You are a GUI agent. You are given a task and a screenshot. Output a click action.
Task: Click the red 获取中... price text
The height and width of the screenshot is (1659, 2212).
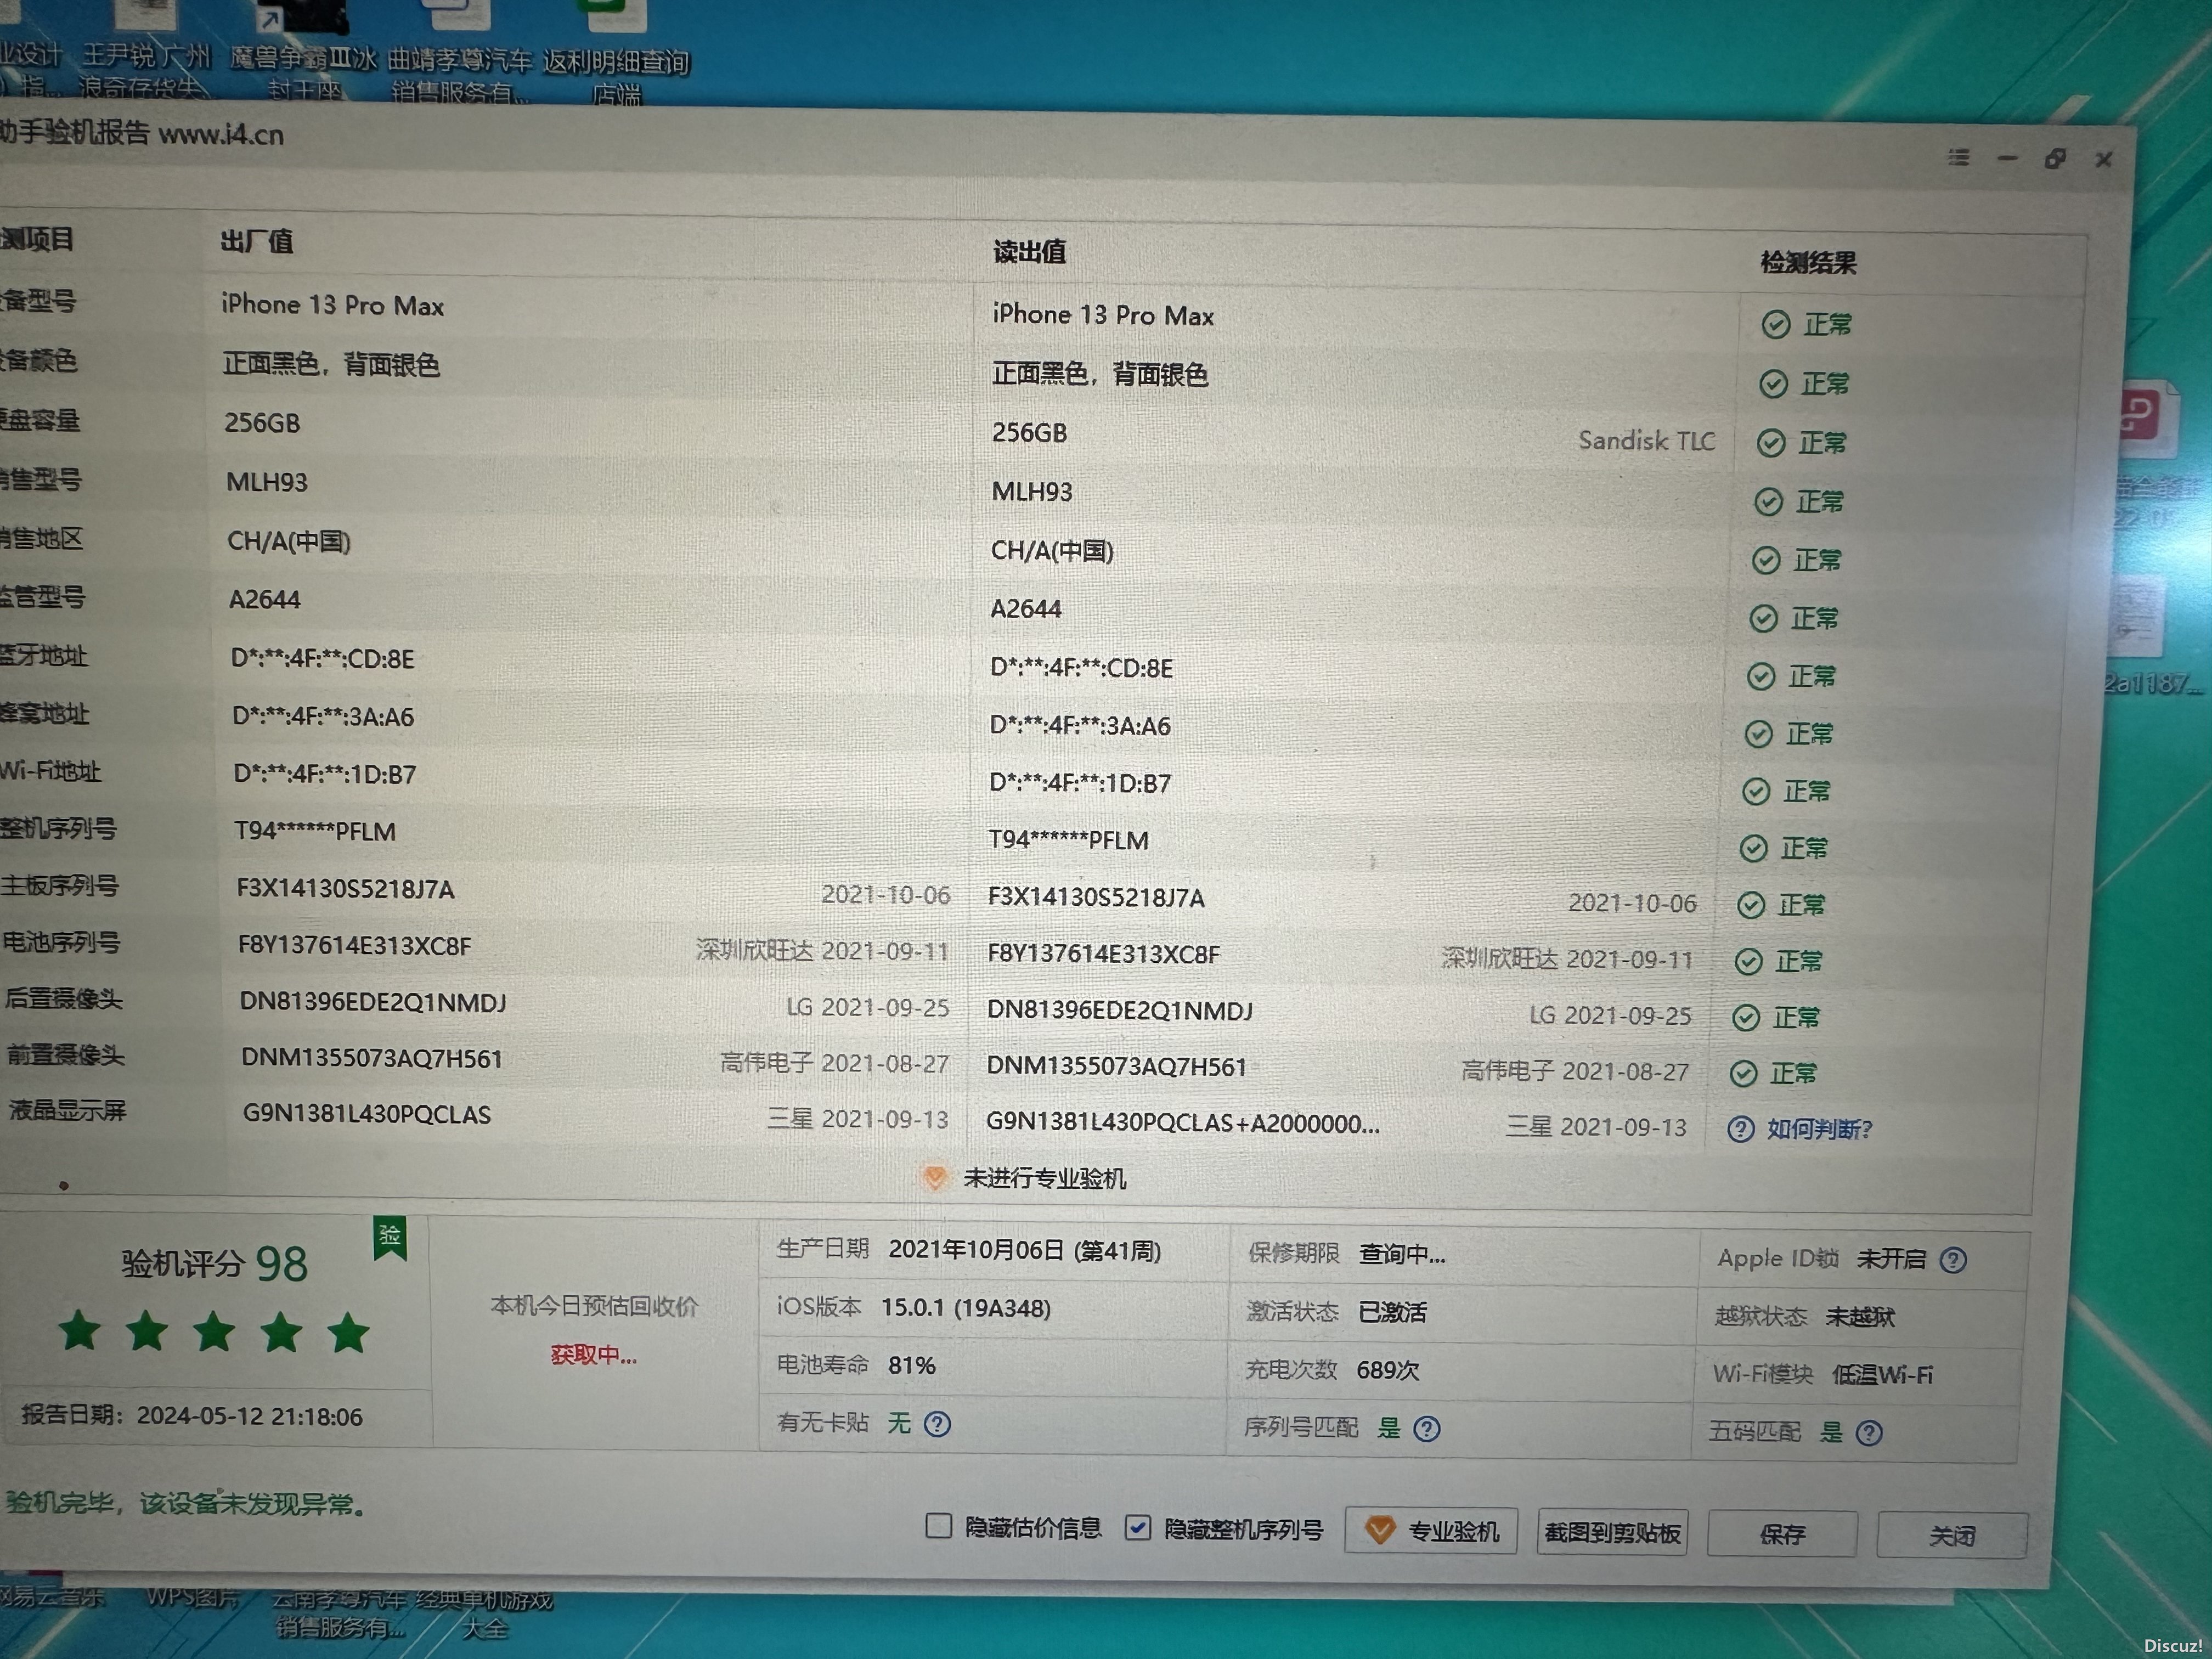click(593, 1355)
